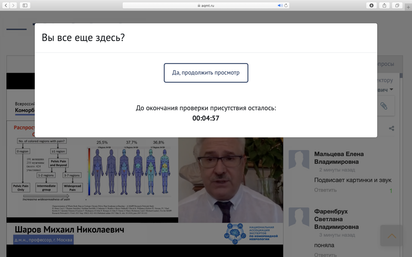
Task: Open a new tab with plus button
Action: (x=408, y=7)
